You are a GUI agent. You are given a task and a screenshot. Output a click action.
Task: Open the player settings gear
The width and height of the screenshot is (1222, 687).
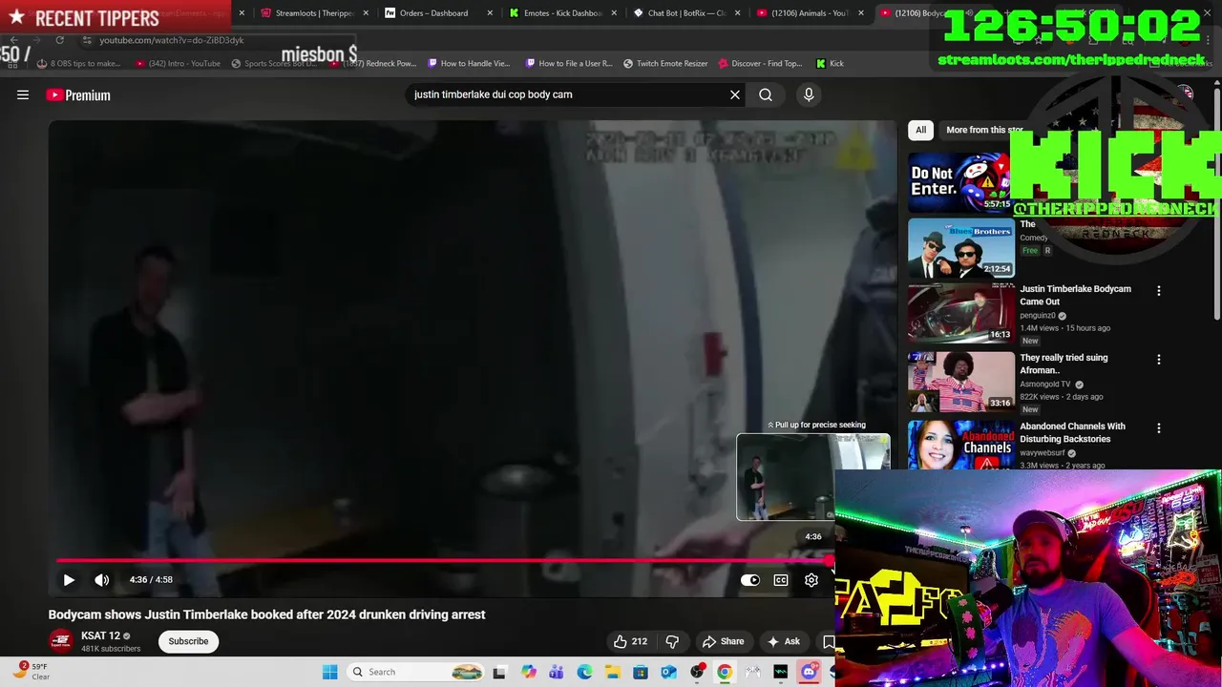point(811,579)
